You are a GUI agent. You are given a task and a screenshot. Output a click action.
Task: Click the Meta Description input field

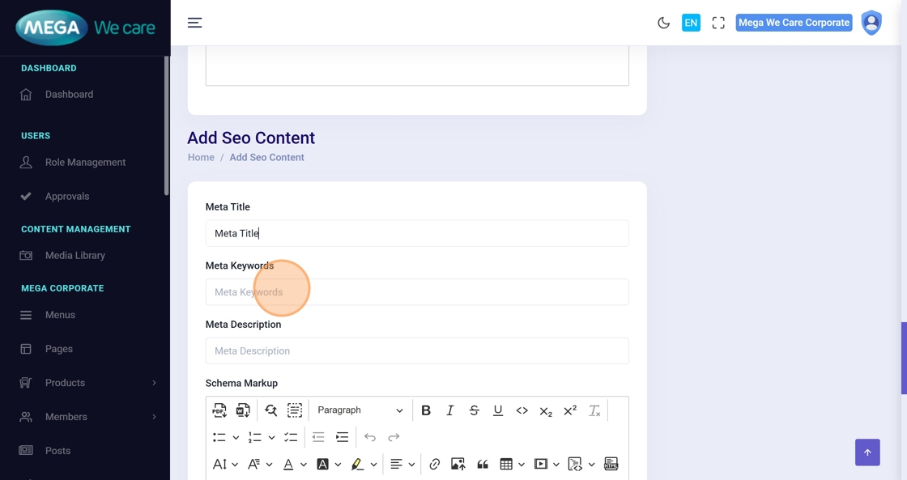416,351
